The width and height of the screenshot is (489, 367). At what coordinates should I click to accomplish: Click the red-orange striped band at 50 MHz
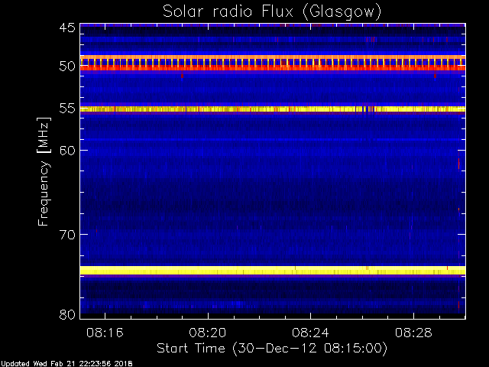point(273,63)
